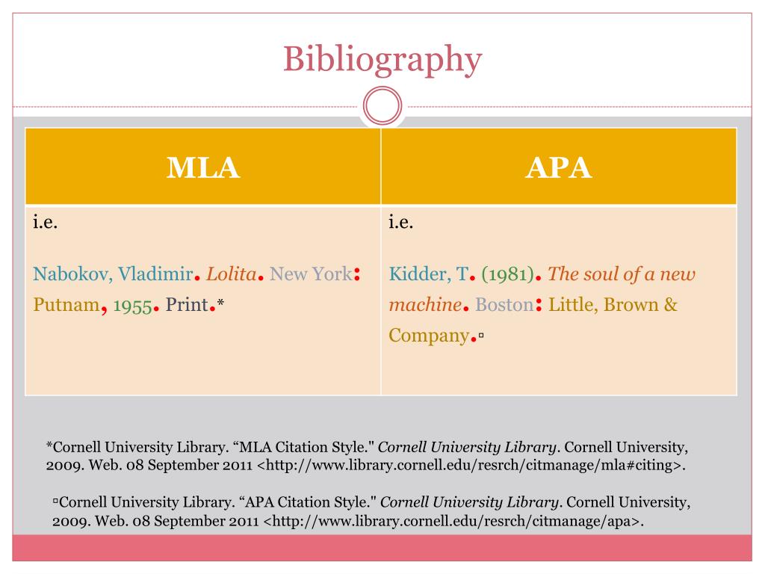Click the year (1981) in APA citation
765x574 pixels.
coord(508,274)
